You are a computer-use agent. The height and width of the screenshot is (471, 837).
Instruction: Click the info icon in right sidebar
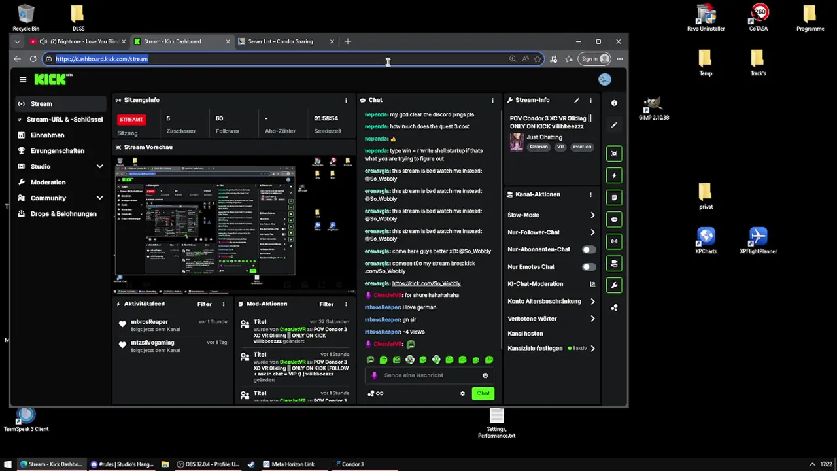pos(614,103)
